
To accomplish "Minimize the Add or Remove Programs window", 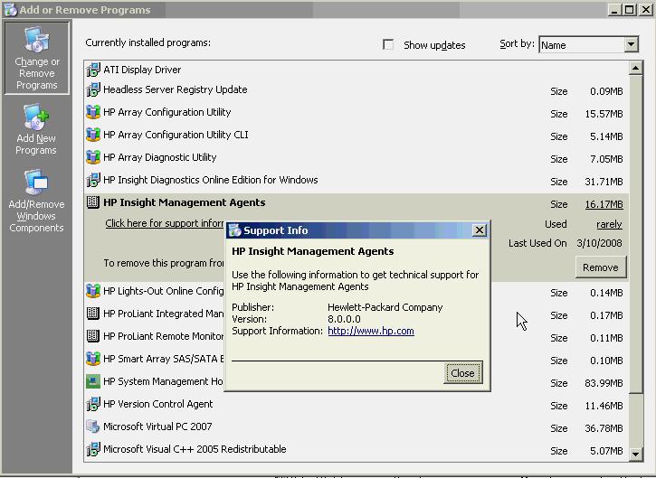I will point(613,10).
